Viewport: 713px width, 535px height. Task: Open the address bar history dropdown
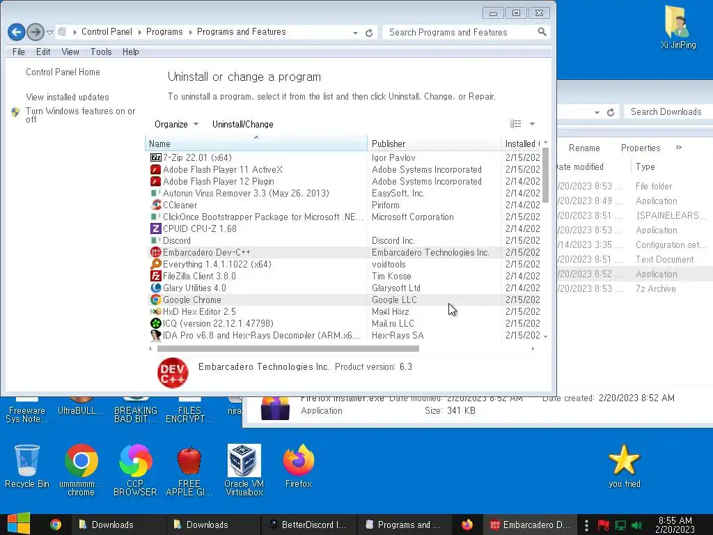[x=355, y=33]
